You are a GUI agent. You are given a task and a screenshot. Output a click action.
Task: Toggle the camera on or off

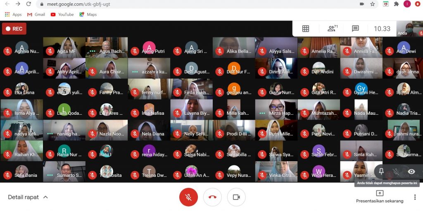(236, 197)
